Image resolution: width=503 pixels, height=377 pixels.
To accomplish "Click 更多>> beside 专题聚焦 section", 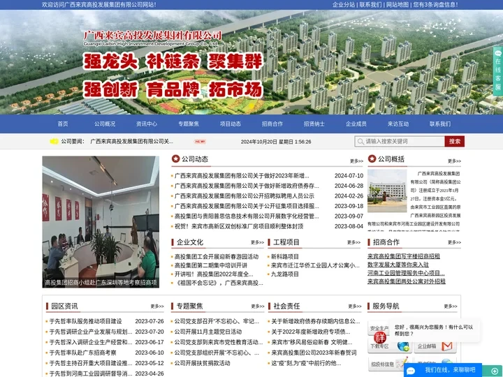I will [258, 306].
